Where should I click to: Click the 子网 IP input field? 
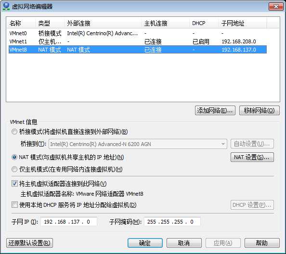point(68,222)
